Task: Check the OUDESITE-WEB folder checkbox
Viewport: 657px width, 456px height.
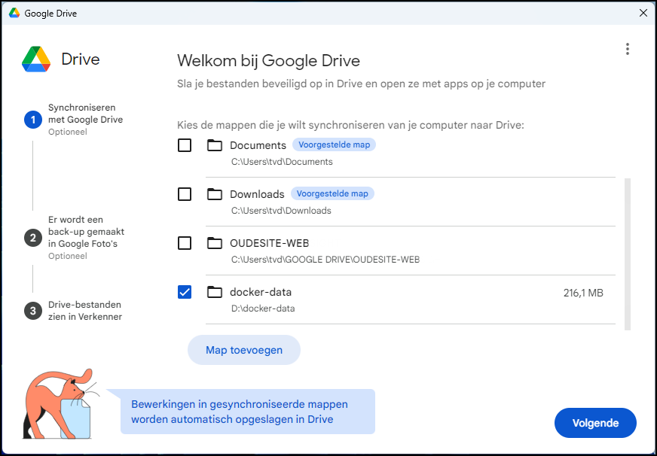Action: (185, 243)
